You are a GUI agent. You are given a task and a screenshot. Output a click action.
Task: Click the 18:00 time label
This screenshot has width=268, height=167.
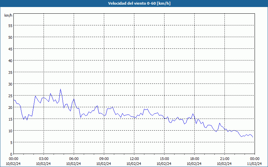195,159
